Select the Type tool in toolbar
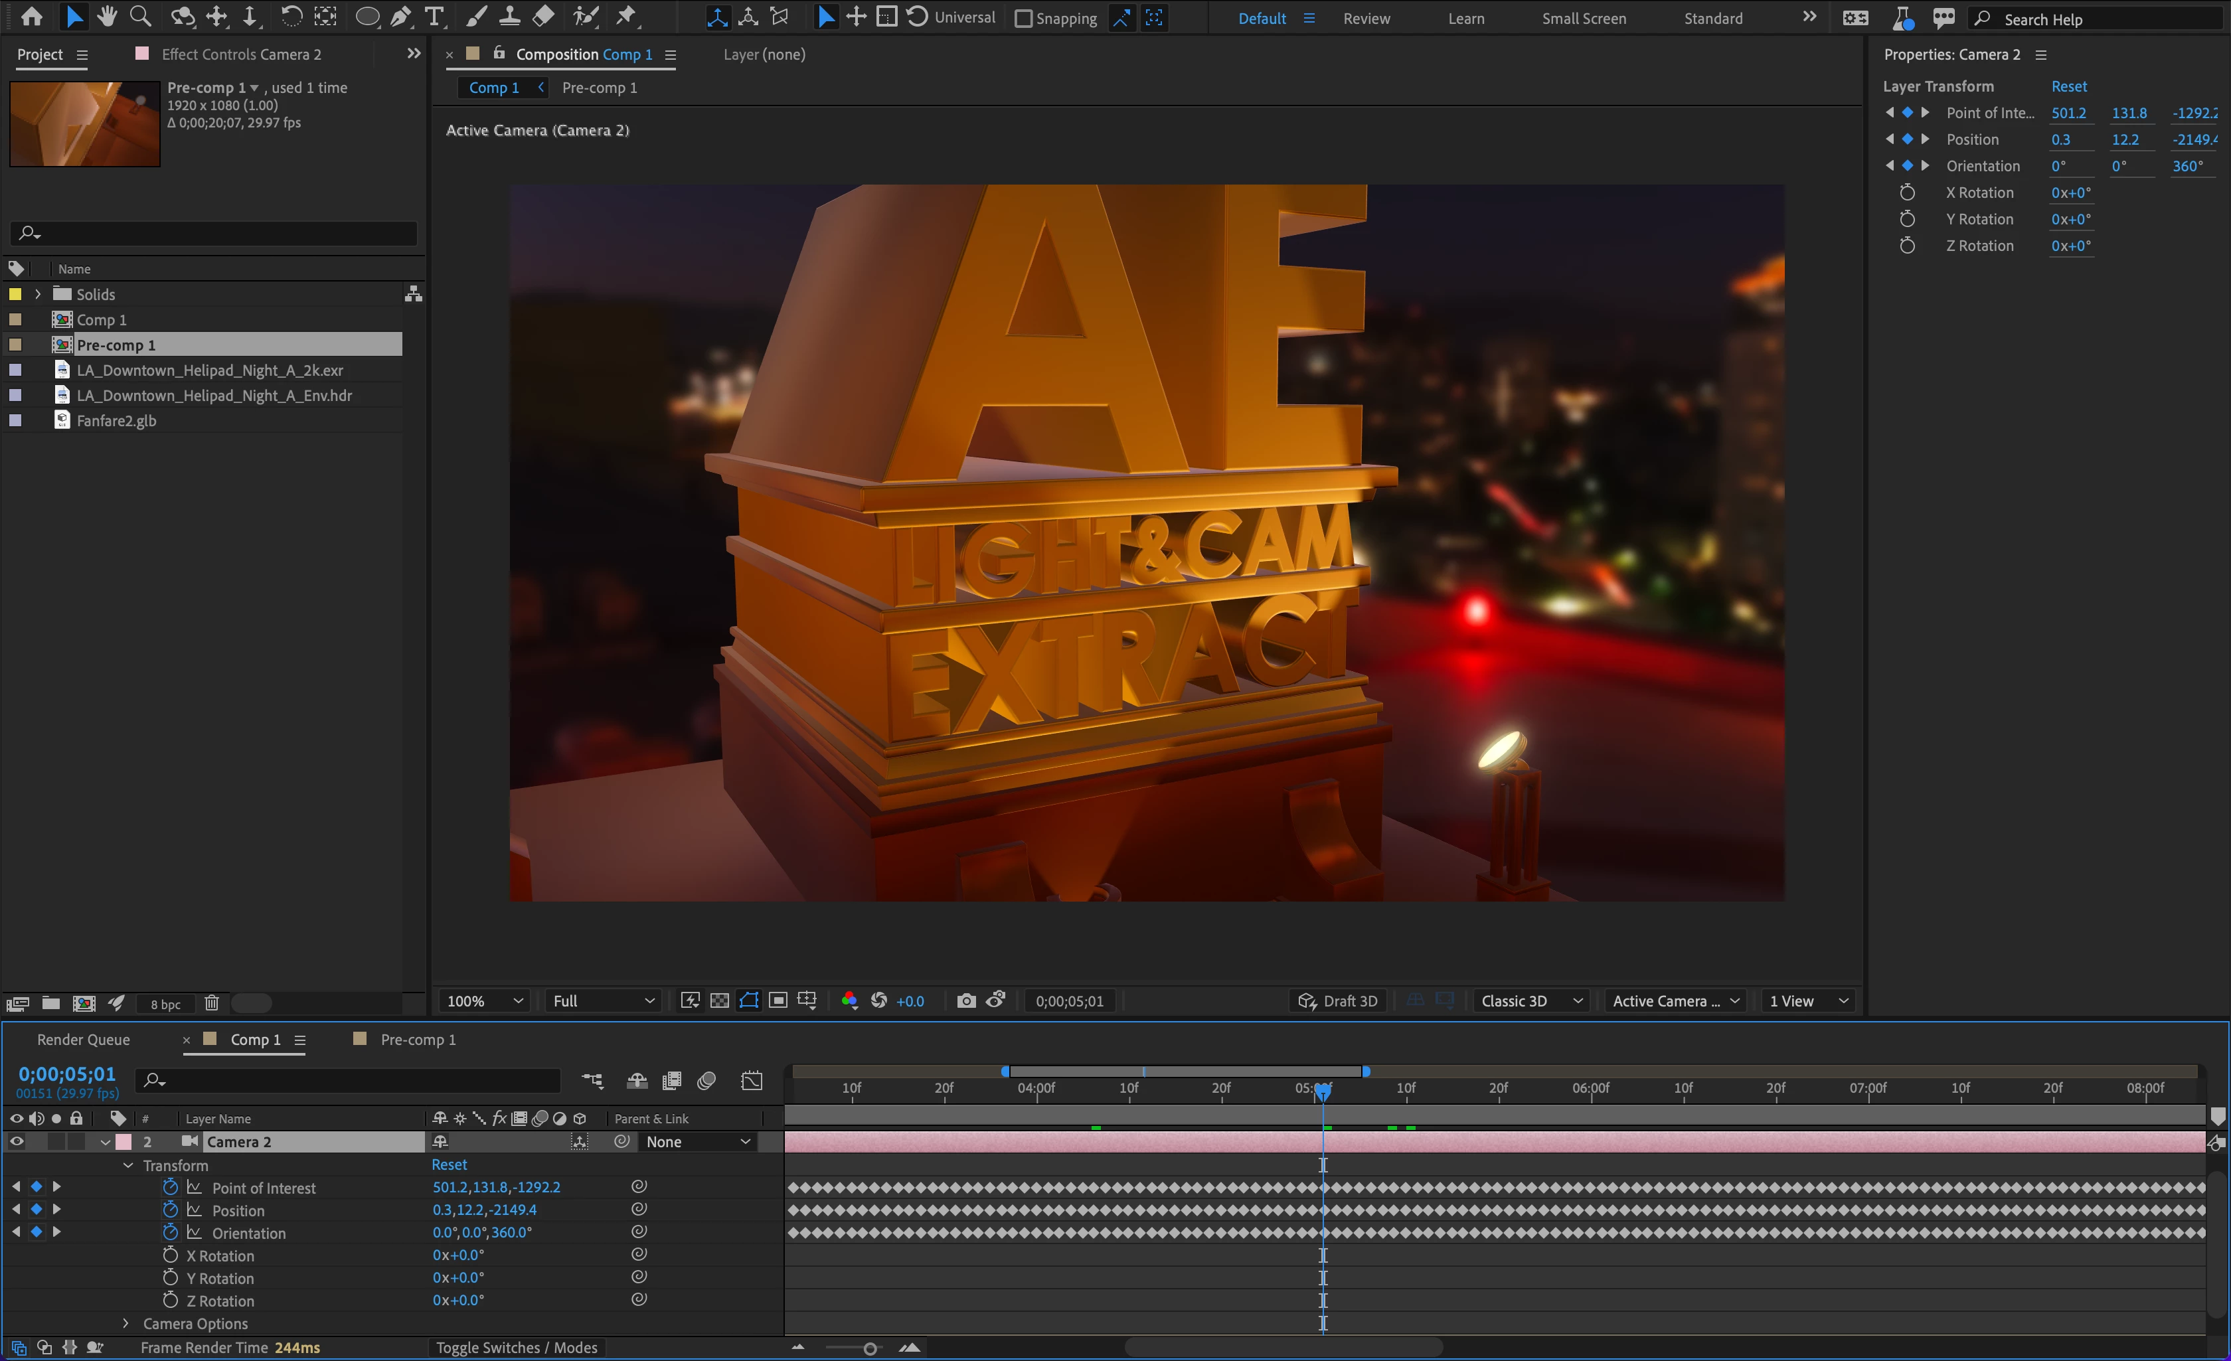2231x1361 pixels. (435, 17)
